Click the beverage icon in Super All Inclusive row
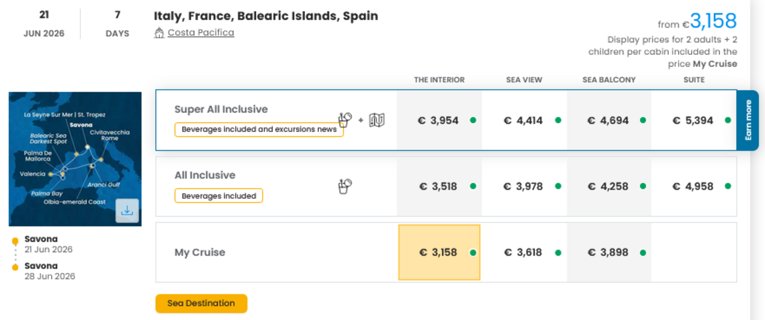The height and width of the screenshot is (320, 765). [x=345, y=120]
